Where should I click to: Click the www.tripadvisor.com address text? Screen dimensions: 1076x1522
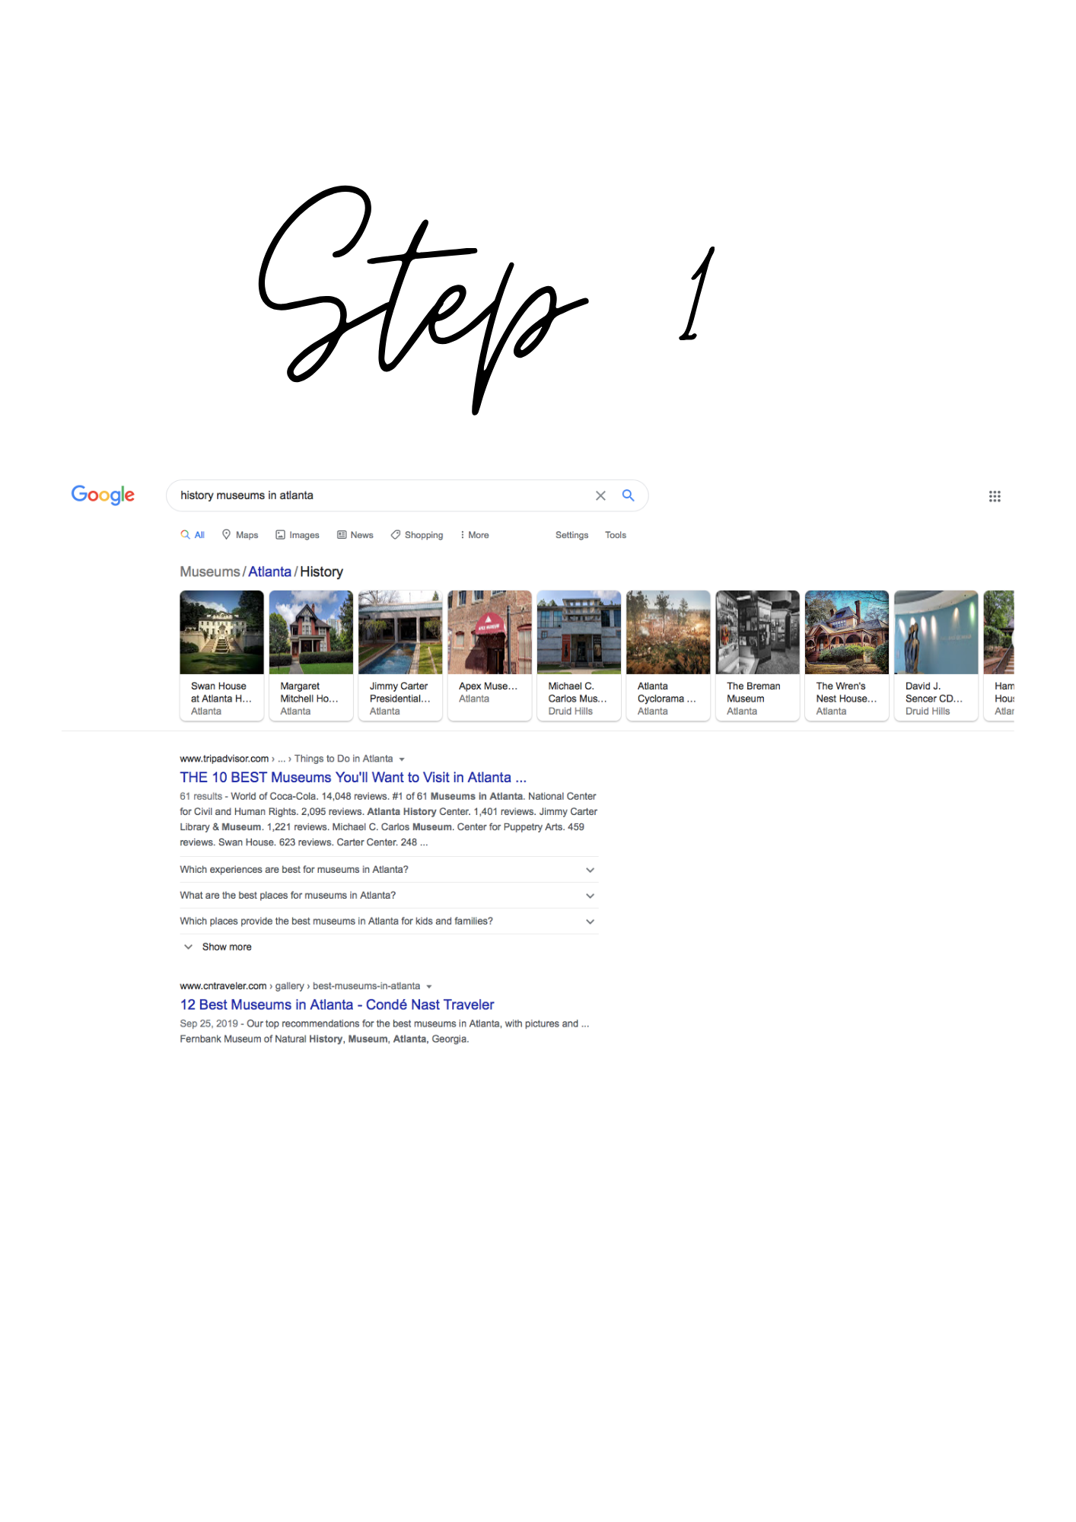224,759
